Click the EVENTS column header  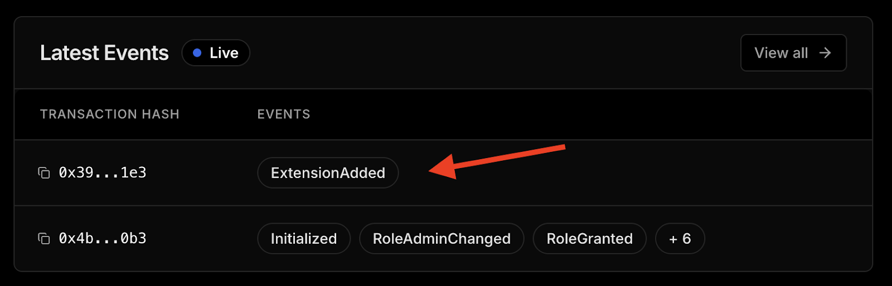click(283, 114)
